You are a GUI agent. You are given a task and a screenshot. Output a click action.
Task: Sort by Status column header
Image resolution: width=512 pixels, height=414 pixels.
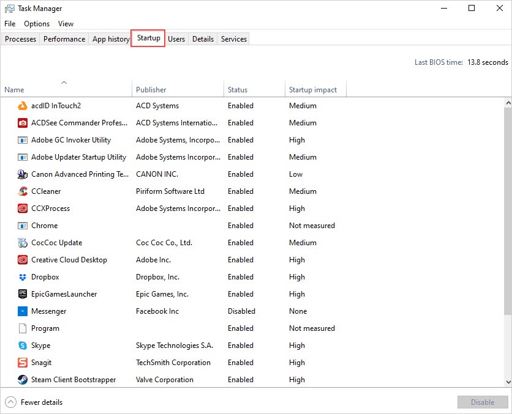pos(238,90)
